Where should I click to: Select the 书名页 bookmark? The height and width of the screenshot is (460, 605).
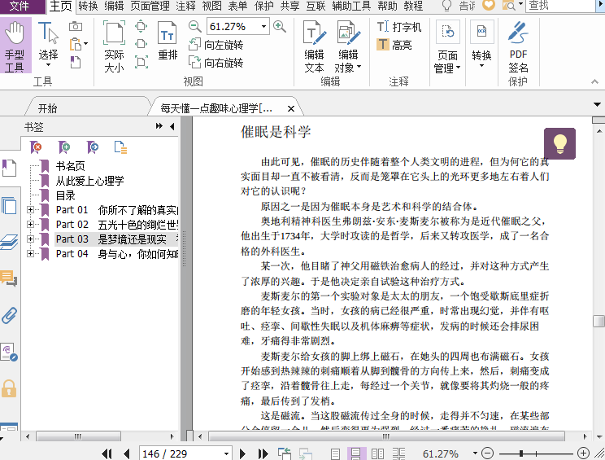click(70, 166)
